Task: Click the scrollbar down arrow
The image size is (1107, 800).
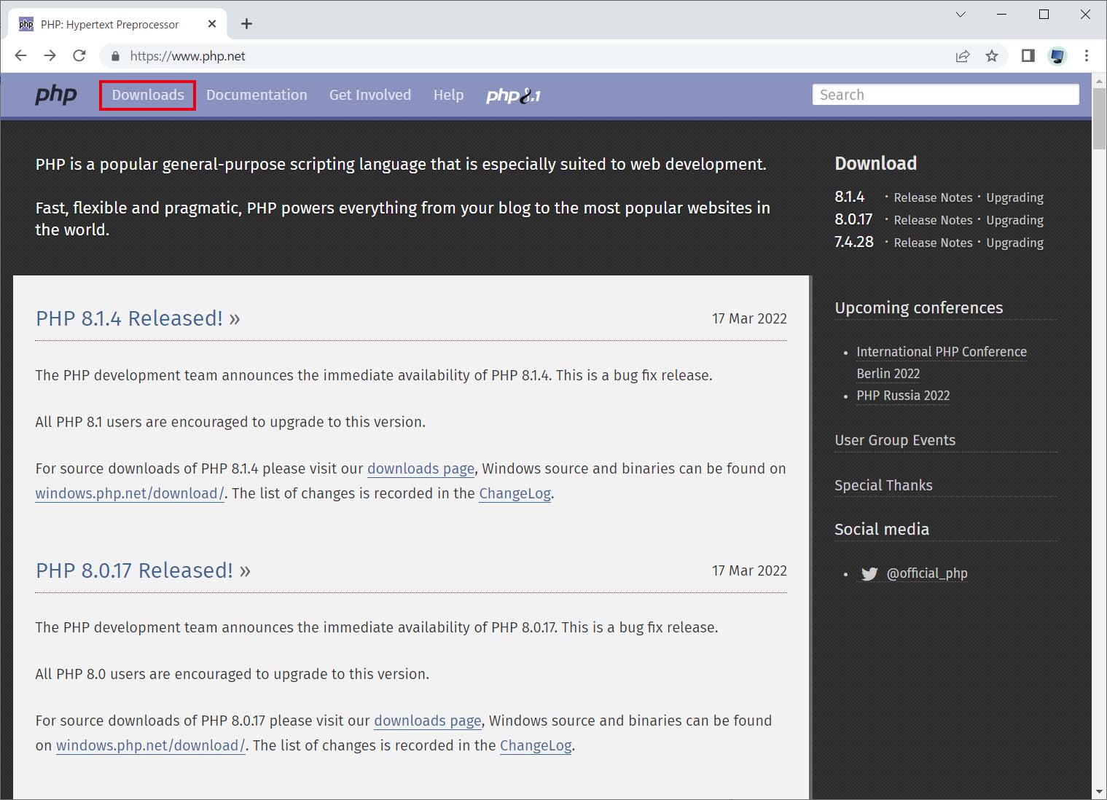Action: [1099, 791]
